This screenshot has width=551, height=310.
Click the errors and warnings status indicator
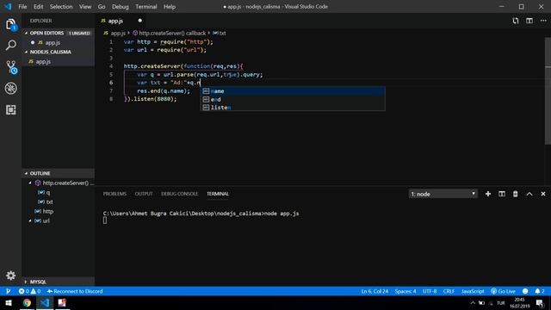[29, 291]
